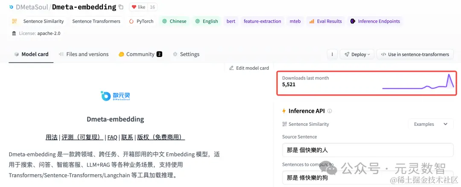Open the Community tab
Screen dimensions: 461x187
pos(140,54)
